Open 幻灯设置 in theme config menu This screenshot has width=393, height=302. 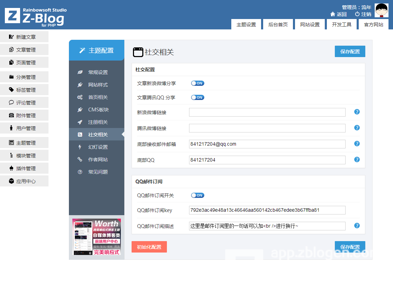[x=98, y=147]
